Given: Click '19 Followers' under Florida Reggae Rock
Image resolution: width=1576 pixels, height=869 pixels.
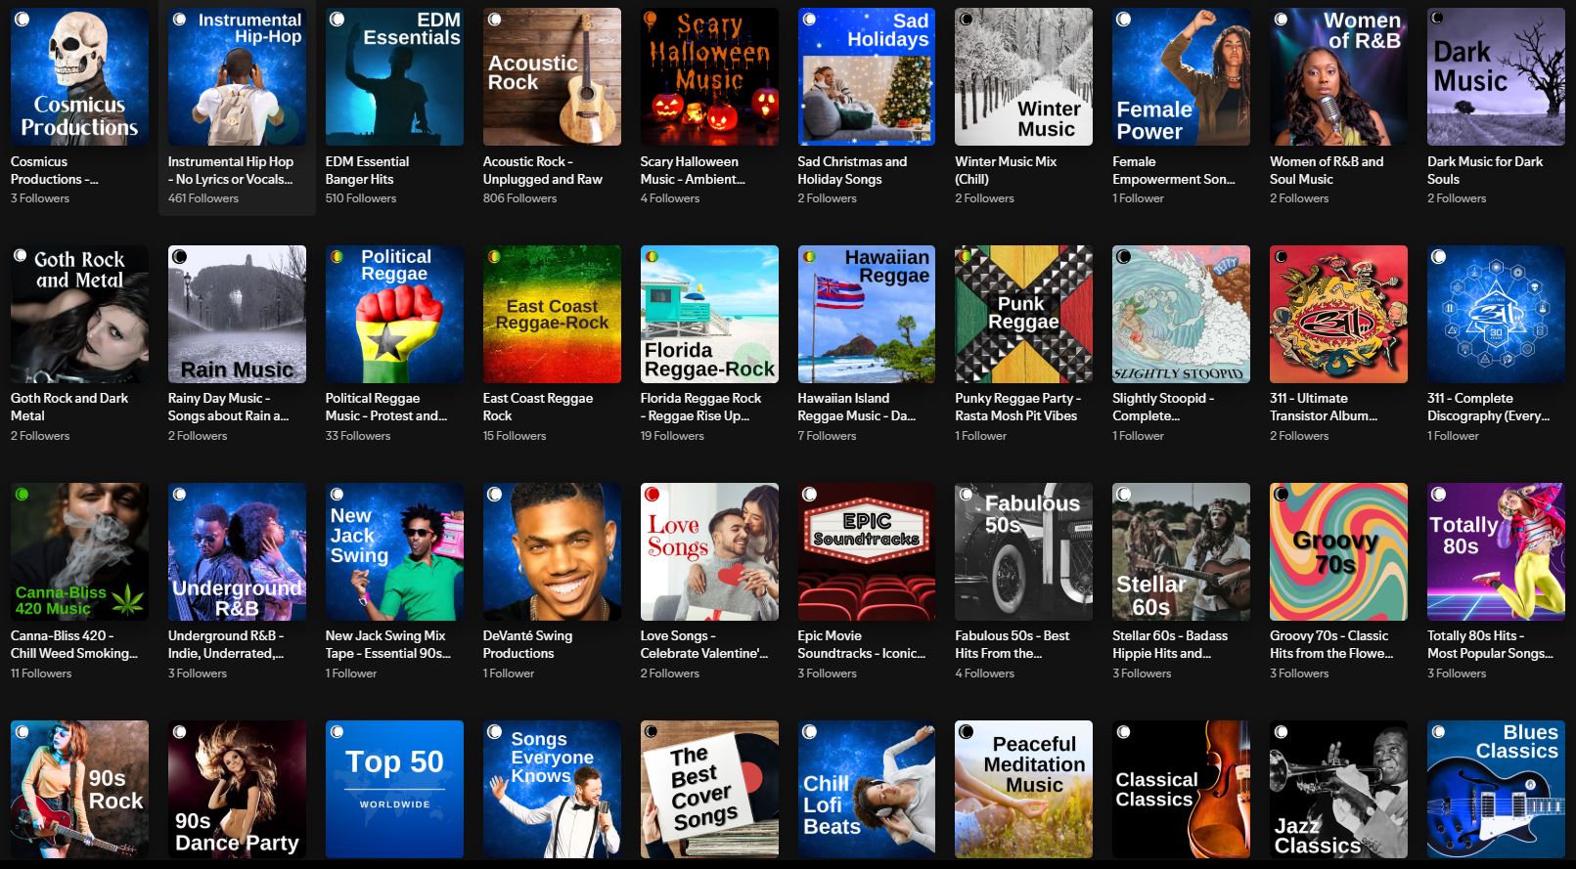Looking at the screenshot, I should [672, 436].
